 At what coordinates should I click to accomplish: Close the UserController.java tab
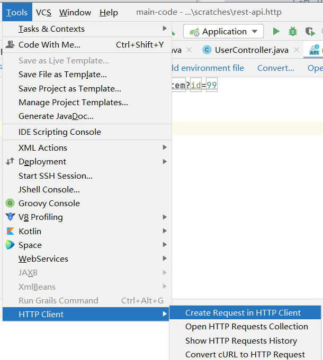[297, 50]
